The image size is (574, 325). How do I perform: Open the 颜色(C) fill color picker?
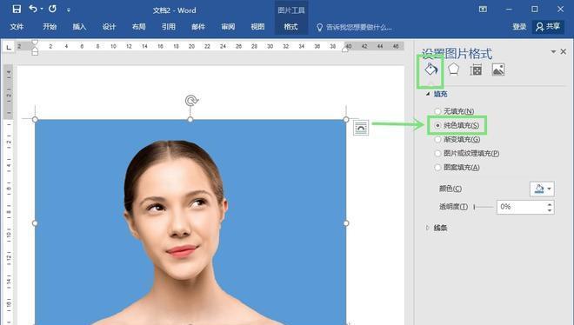click(542, 189)
